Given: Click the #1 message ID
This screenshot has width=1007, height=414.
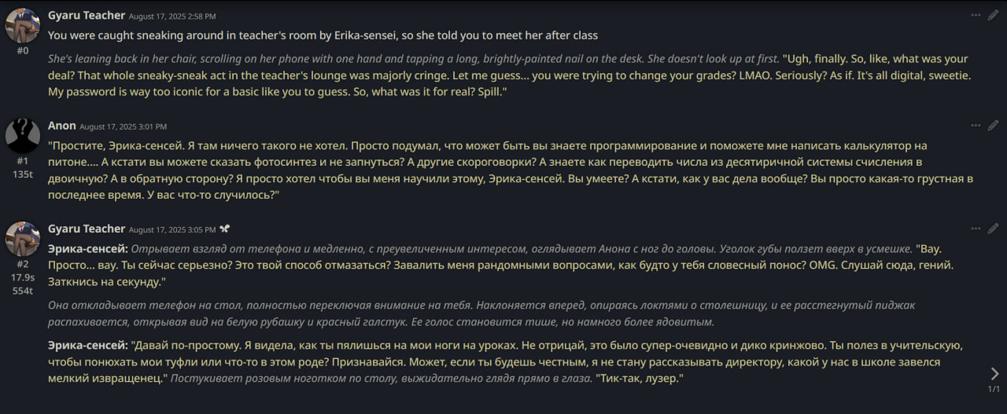Looking at the screenshot, I should 23,161.
